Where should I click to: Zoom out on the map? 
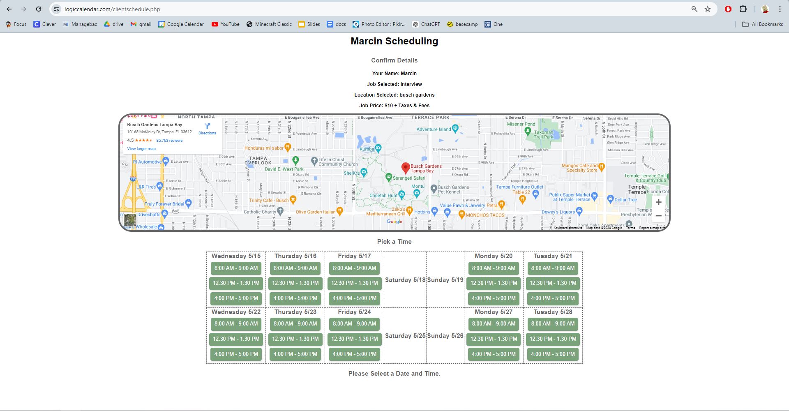point(658,216)
